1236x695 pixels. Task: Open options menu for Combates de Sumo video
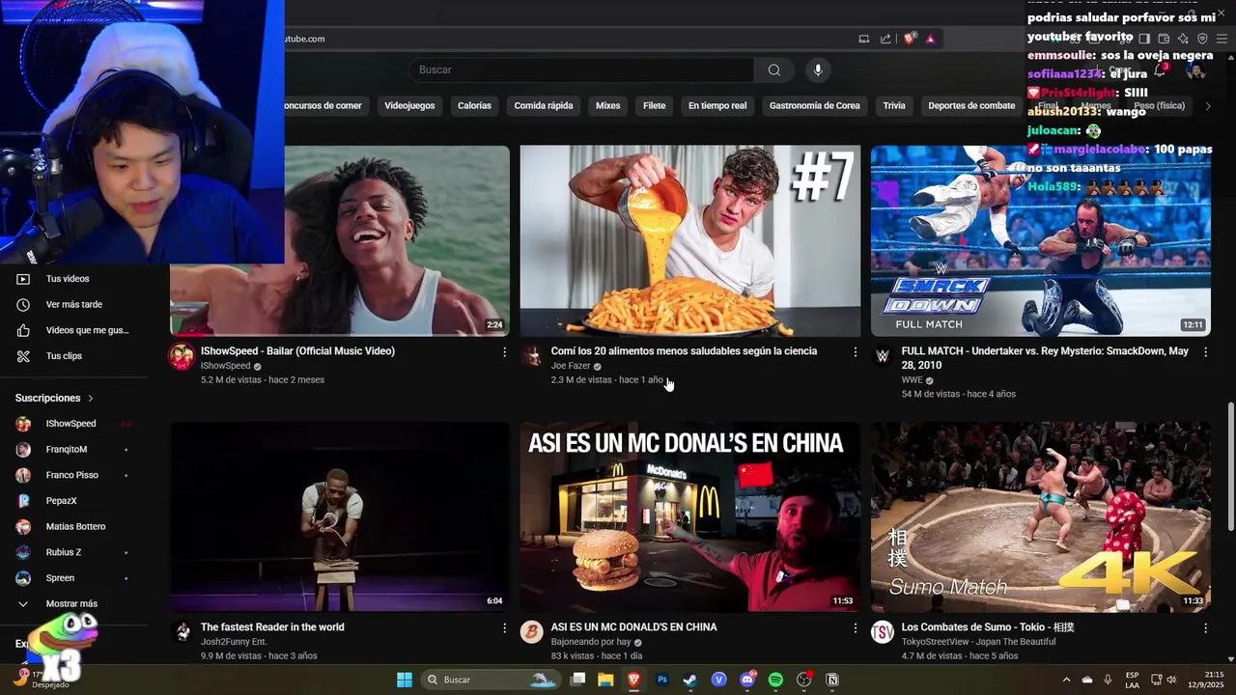click(x=1205, y=628)
